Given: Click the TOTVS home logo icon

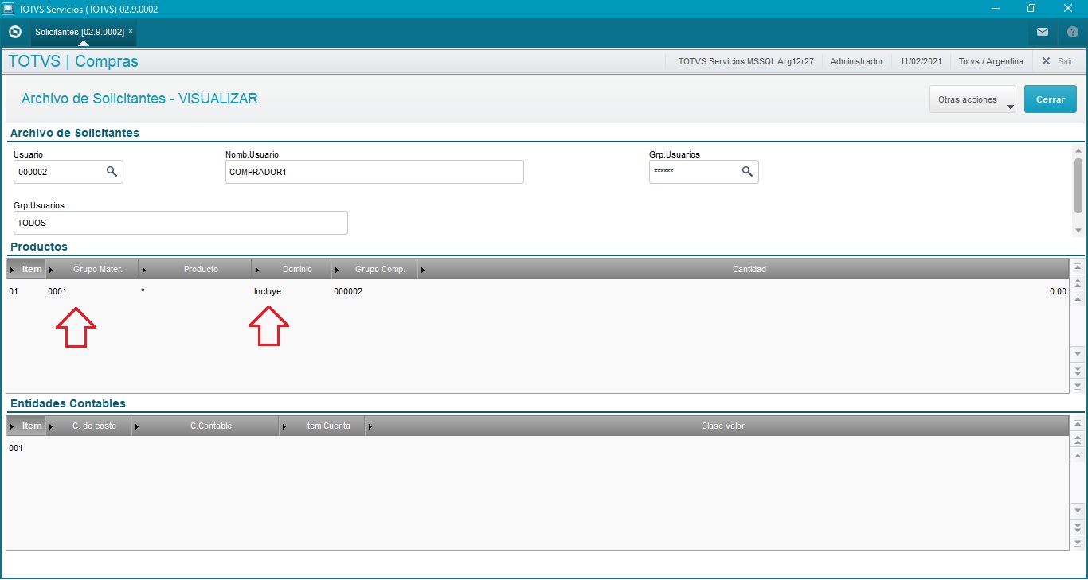Looking at the screenshot, I should 14,32.
